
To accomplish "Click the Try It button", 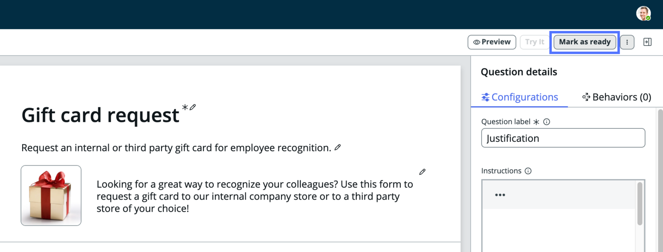I will tap(534, 42).
